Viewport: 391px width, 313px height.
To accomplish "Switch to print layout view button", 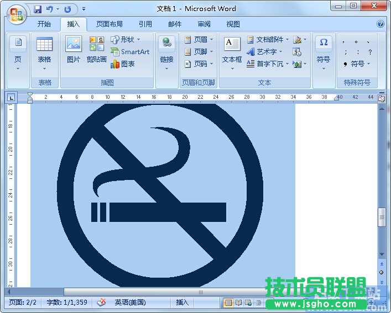I will [228, 303].
